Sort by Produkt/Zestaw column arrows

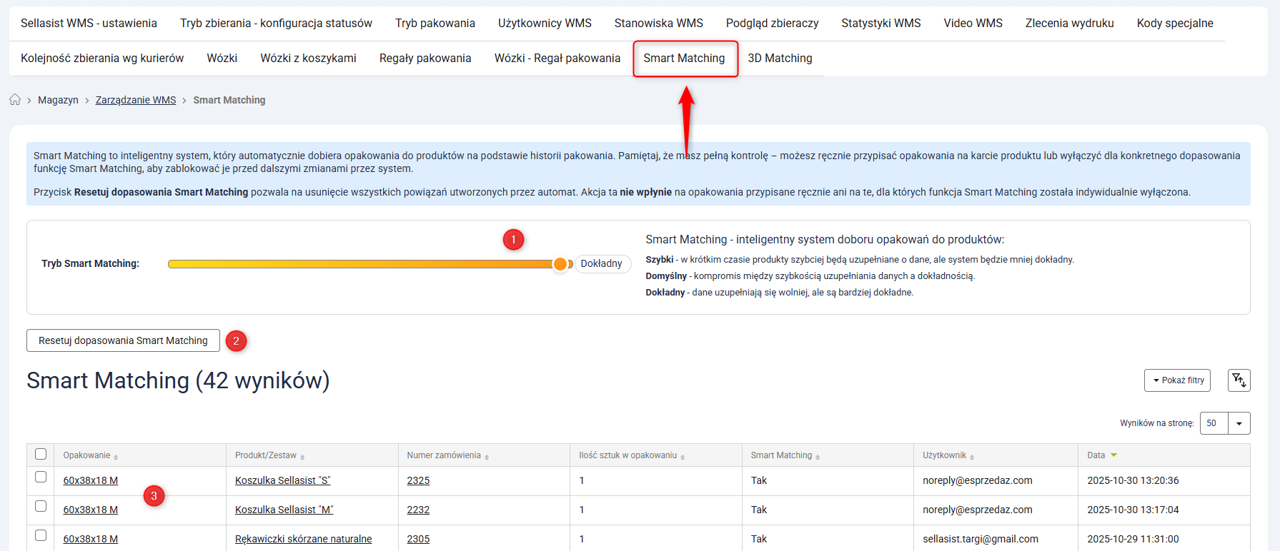(302, 457)
